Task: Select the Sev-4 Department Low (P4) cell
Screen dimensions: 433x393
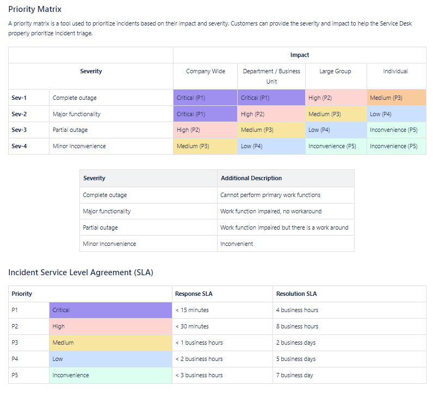Action: (271, 146)
